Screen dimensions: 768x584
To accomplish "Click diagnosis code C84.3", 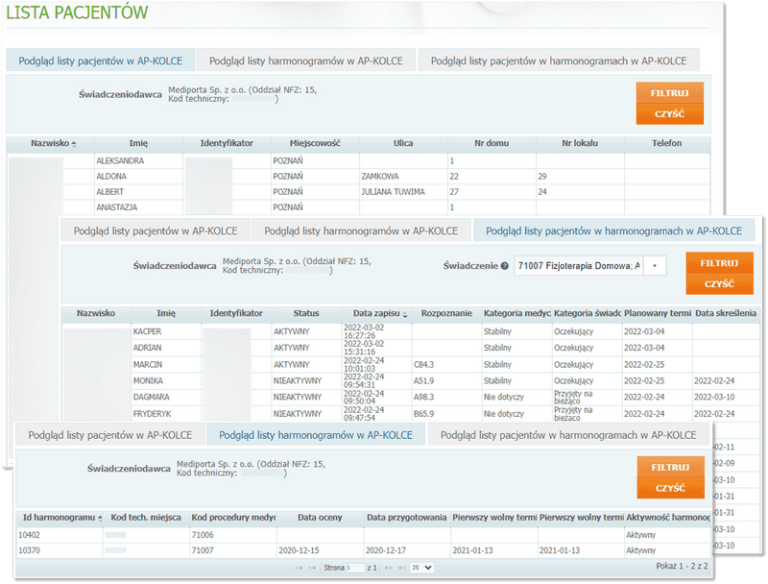I will [x=423, y=365].
